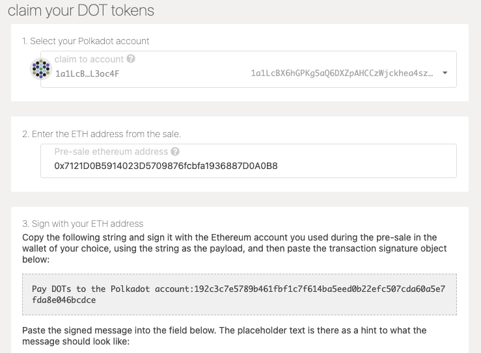481x353 pixels.
Task: Click the full address 1a1LcBX6hGPKg5aQ6DXZpAHCCzWjckhea4sz…
Action: pyautogui.click(x=342, y=73)
